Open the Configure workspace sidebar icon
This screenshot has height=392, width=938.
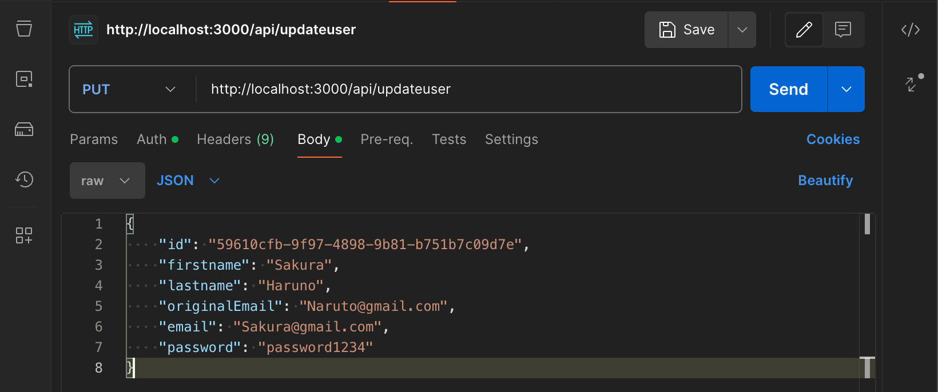click(x=24, y=235)
